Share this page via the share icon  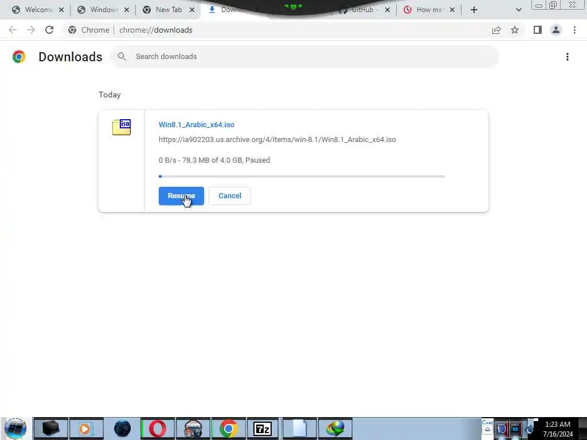pos(496,30)
